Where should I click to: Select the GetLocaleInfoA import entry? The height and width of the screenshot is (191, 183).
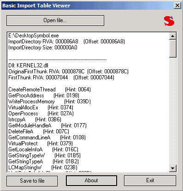point(43,149)
